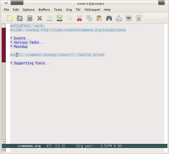
Task: Click the New File toolbar icon
Action: (10, 18)
